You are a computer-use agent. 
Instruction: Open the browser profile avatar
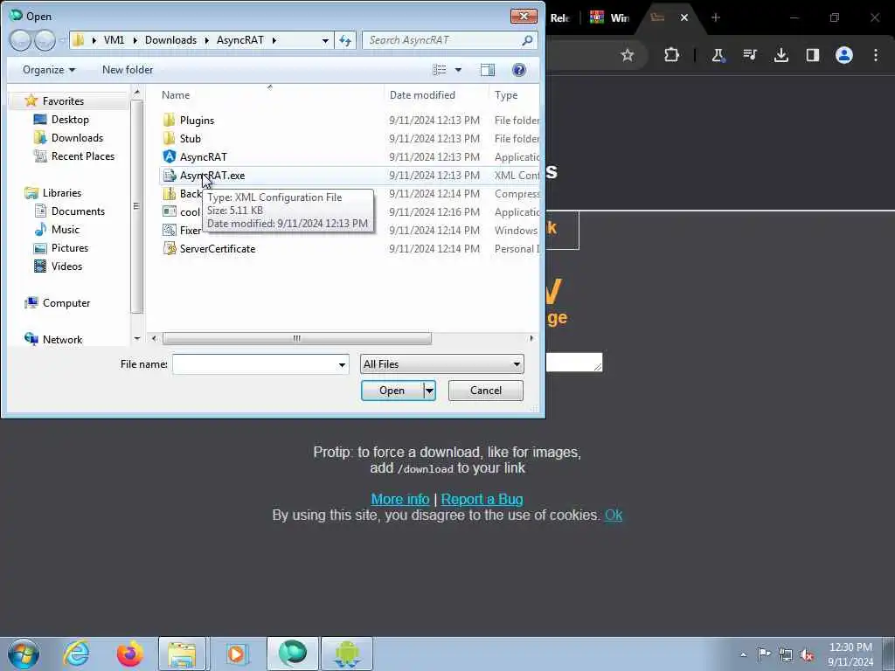point(844,55)
